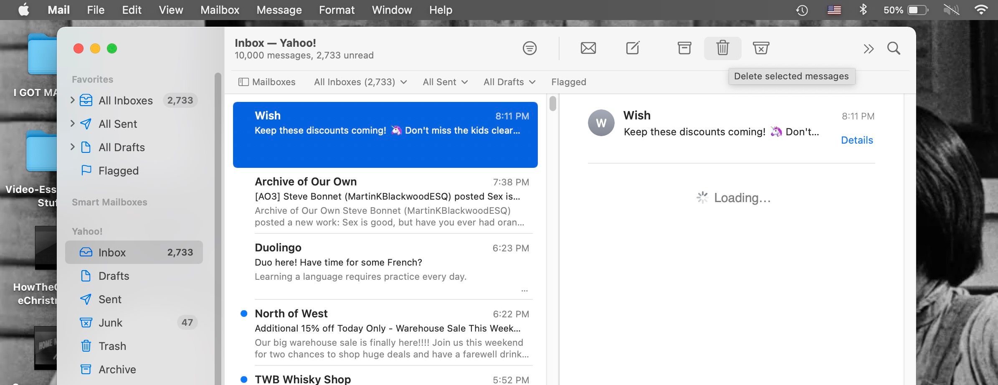This screenshot has height=385, width=998.
Task: Toggle the Mailboxes sidebar button
Action: pyautogui.click(x=267, y=82)
